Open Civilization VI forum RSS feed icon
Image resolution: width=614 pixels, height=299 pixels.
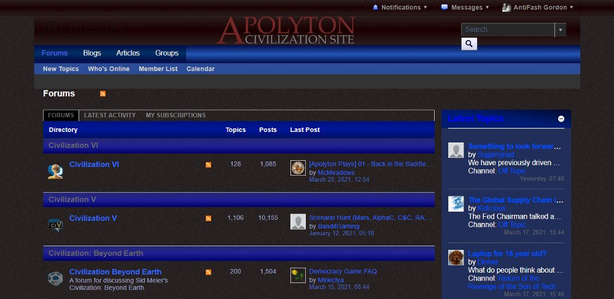[208, 165]
